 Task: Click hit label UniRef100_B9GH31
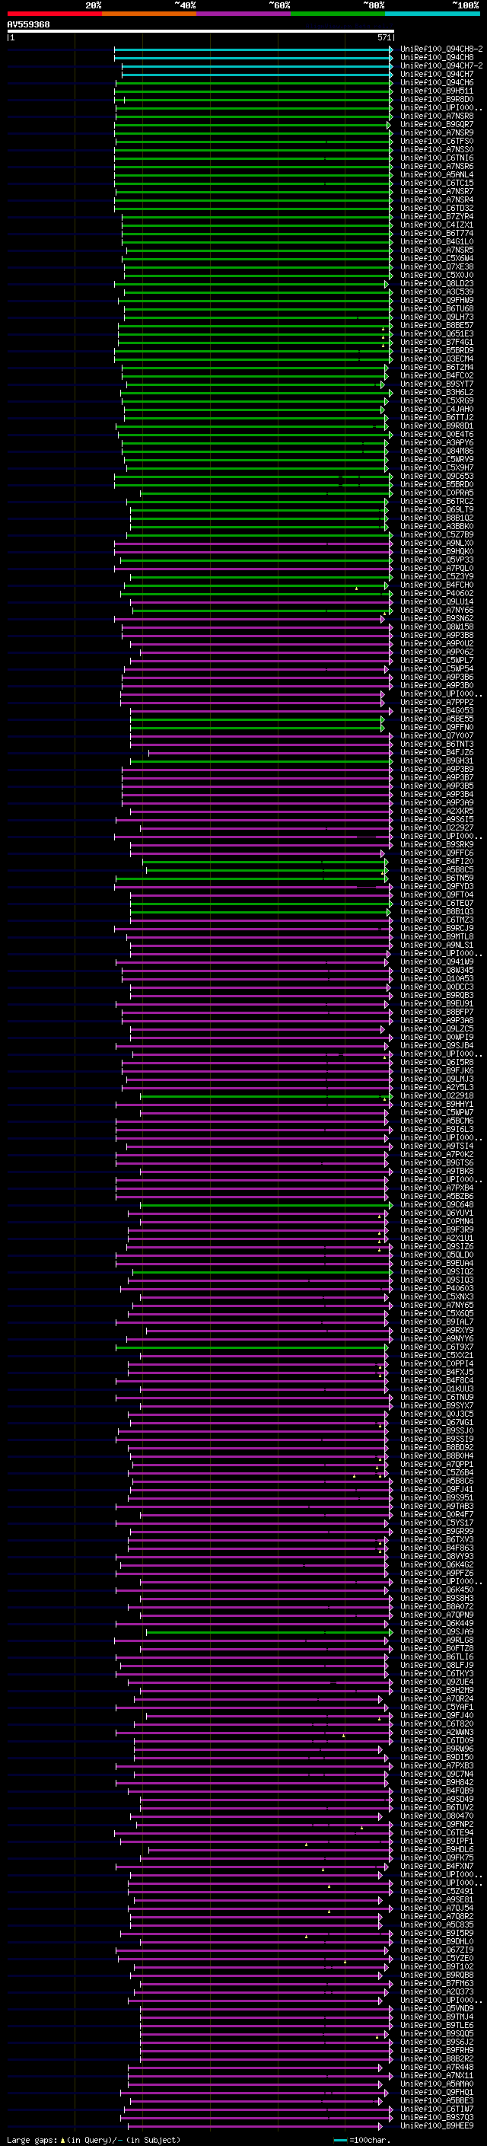coord(437,761)
